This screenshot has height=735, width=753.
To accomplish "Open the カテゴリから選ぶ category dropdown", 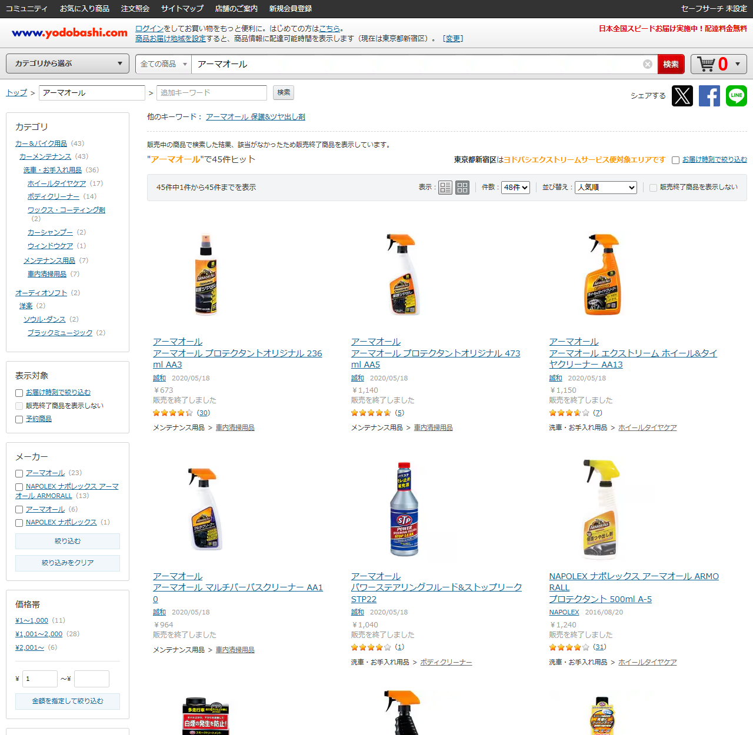I will click(x=68, y=64).
